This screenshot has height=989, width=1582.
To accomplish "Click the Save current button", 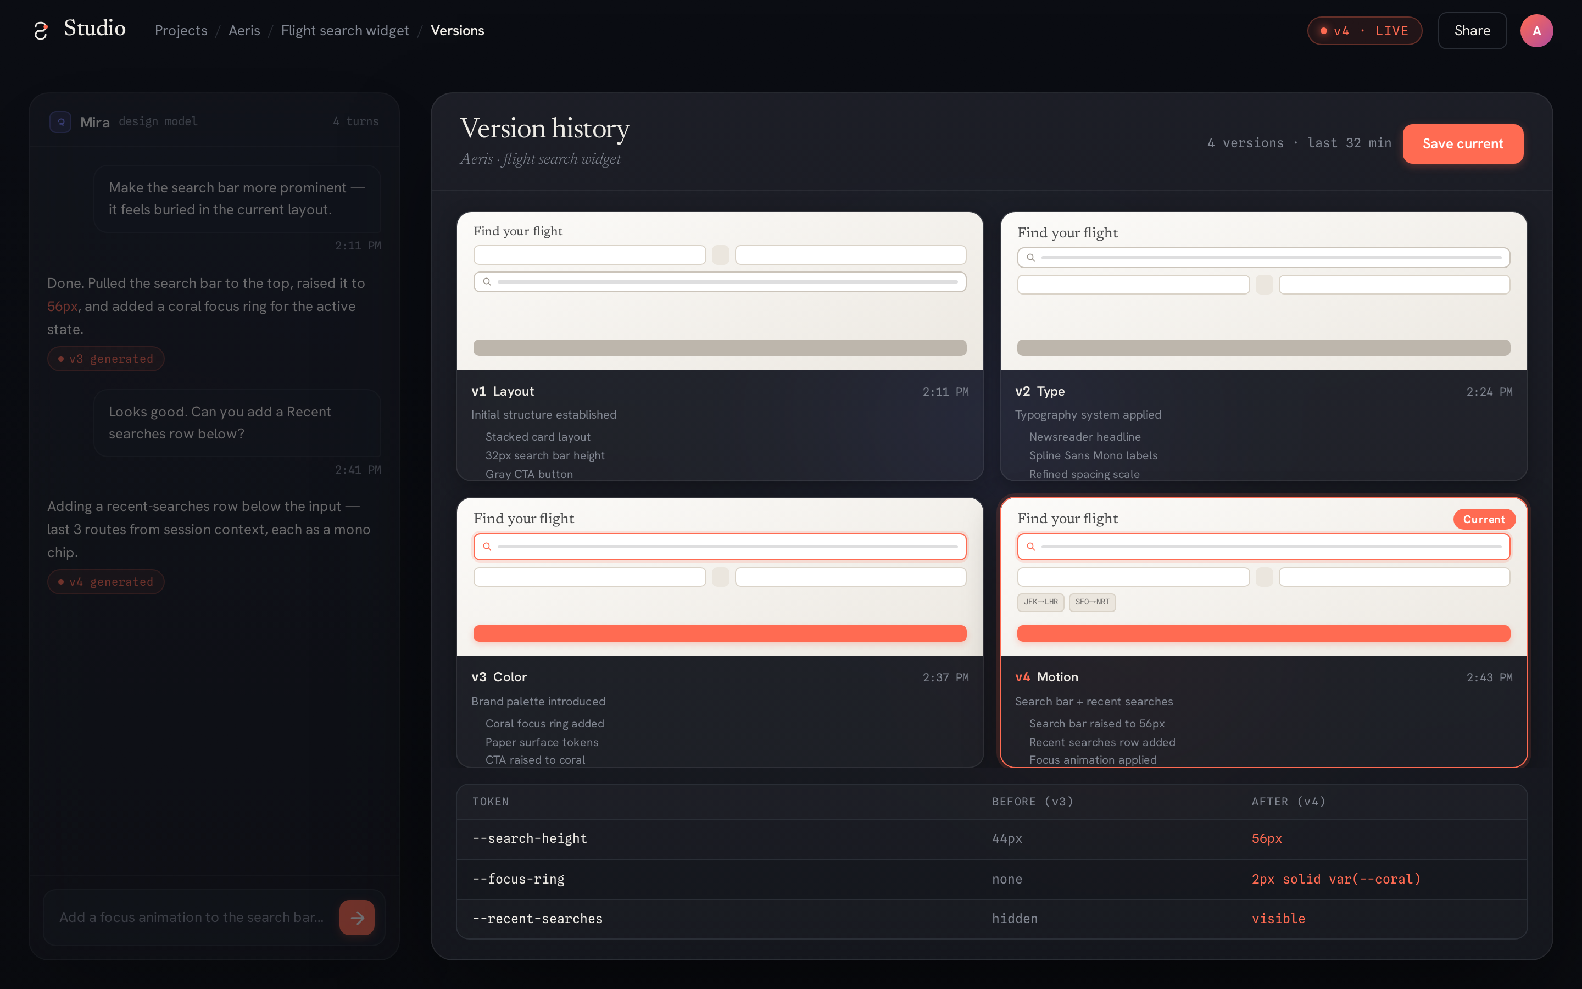I will 1463,144.
